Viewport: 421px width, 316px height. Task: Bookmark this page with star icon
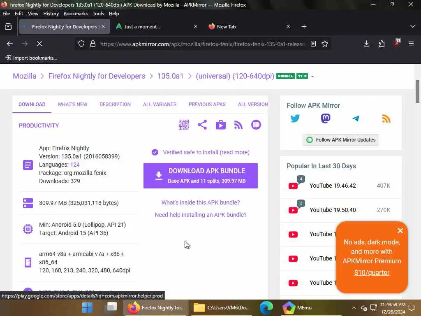(325, 44)
